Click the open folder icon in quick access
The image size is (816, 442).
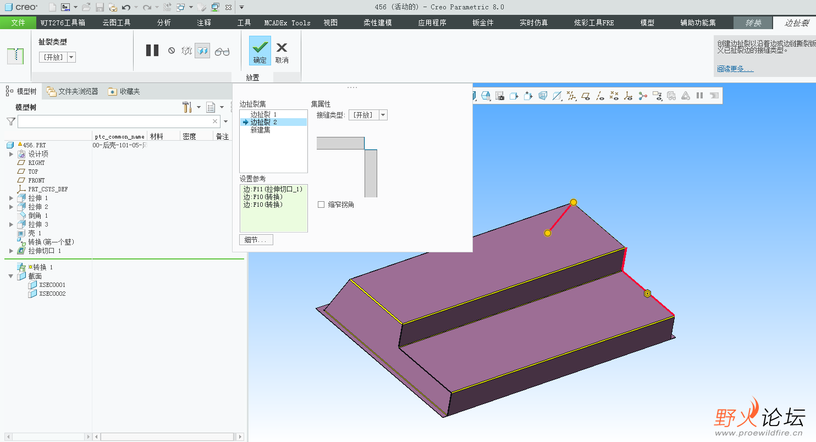click(x=86, y=7)
